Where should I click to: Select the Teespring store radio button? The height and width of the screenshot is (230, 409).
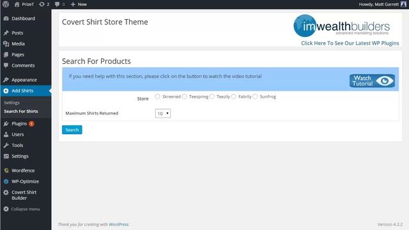[x=185, y=96]
